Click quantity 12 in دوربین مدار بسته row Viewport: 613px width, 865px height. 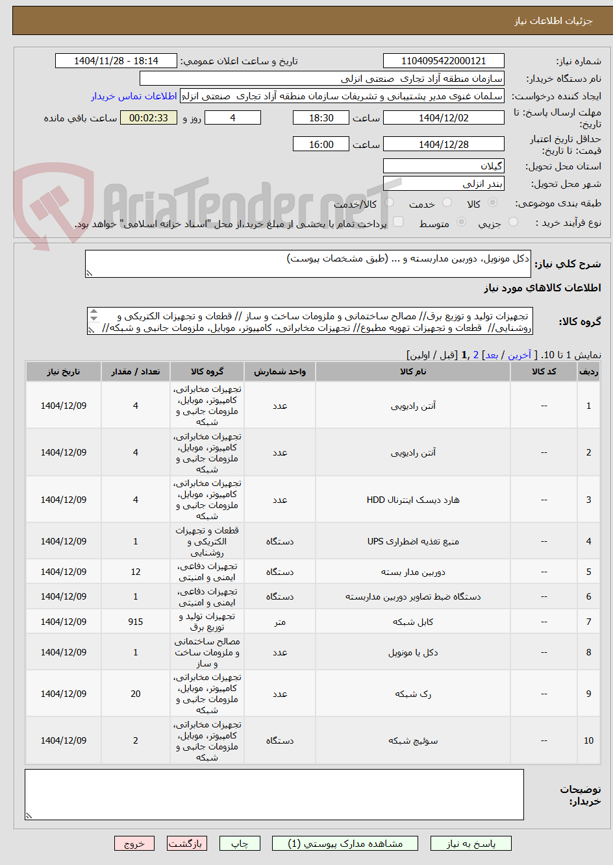(x=136, y=572)
